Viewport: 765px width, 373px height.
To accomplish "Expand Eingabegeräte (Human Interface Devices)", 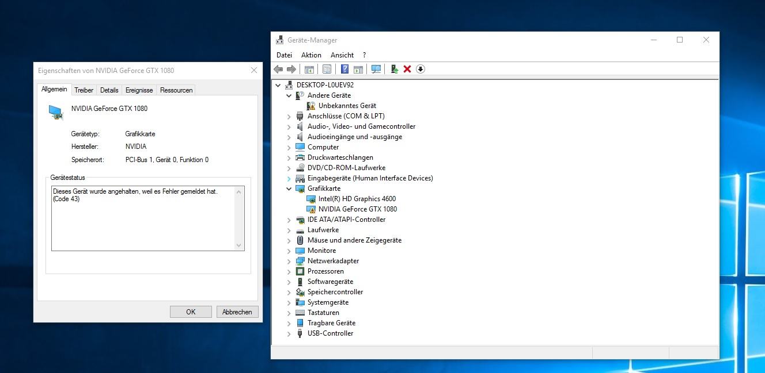I will 289,178.
